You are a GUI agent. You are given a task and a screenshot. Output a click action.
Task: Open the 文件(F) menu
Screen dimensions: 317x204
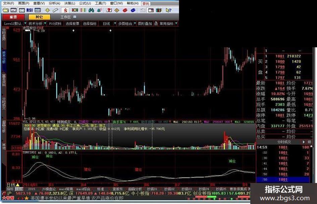point(8,3)
